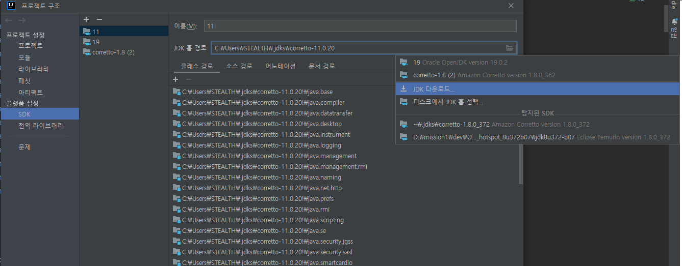Open the 문제 section

point(24,147)
